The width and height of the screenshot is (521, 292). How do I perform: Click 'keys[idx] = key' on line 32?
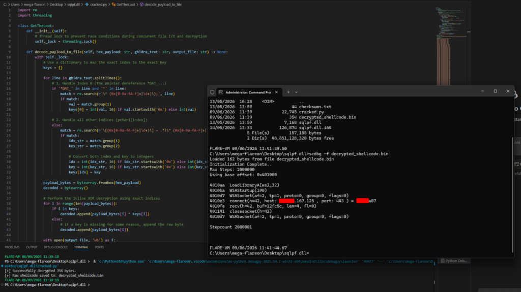pos(85,172)
